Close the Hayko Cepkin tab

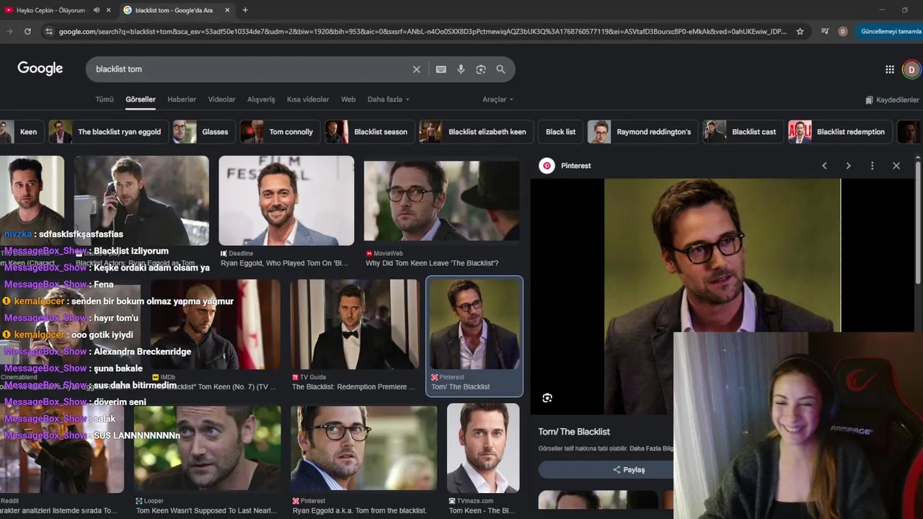[108, 10]
